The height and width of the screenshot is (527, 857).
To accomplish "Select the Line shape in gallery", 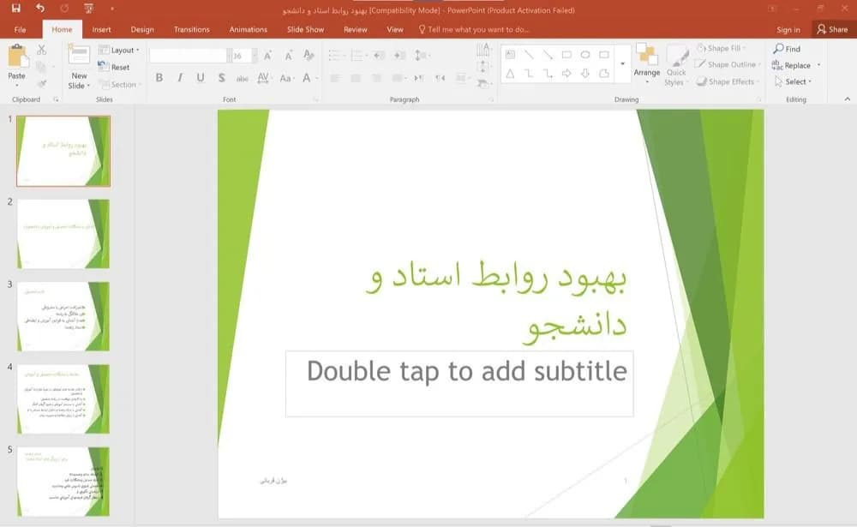I will click(529, 55).
